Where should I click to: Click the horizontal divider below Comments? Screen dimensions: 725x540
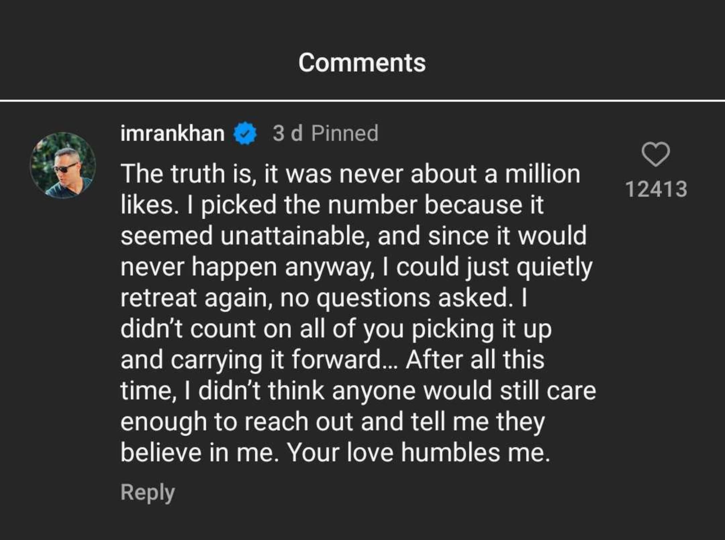(x=362, y=100)
